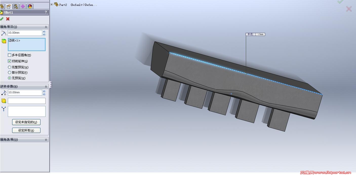Click the 半径 10mm callout value
The image size is (356, 176).
pyautogui.click(x=260, y=34)
